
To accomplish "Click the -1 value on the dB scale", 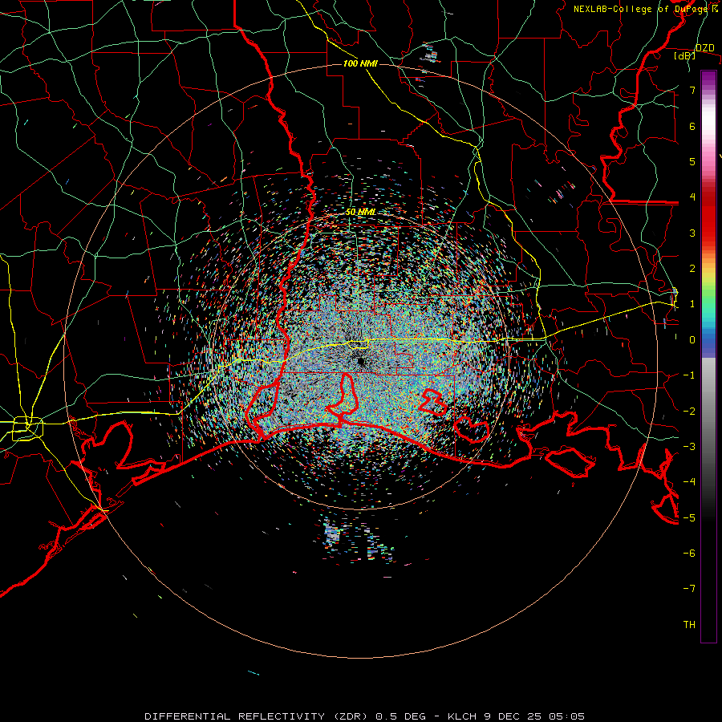I will [689, 375].
